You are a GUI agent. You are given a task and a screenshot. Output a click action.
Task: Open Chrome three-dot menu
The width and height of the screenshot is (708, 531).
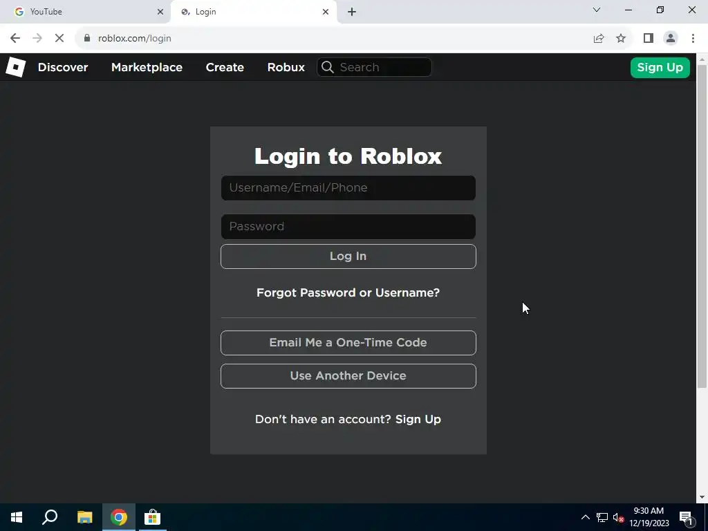(693, 39)
